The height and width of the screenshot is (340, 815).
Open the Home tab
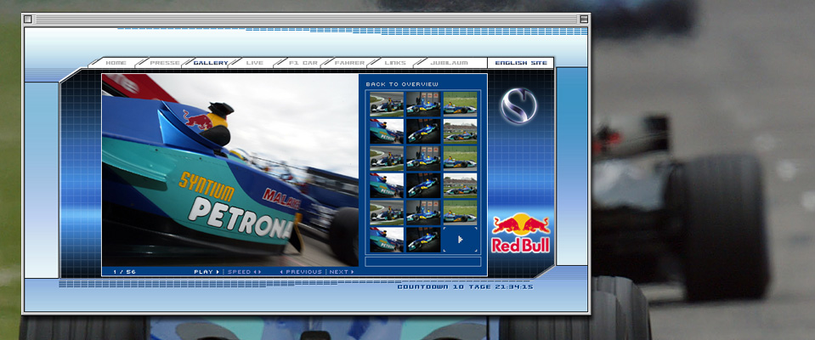pyautogui.click(x=116, y=63)
